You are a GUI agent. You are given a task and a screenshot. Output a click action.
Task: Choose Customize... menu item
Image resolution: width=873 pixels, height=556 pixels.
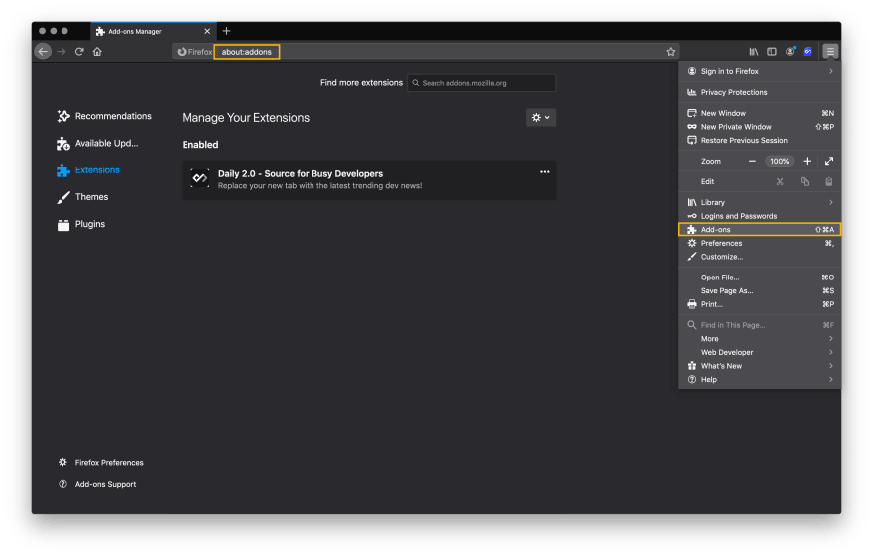(x=760, y=257)
